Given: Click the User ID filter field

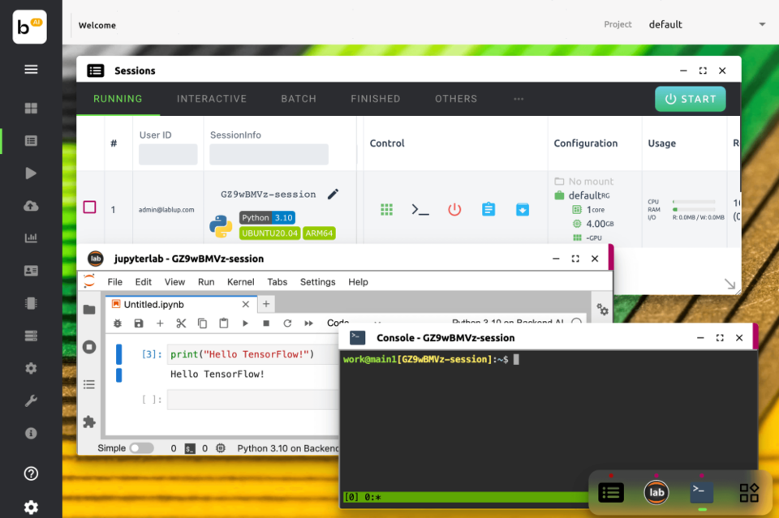Looking at the screenshot, I should 168,154.
